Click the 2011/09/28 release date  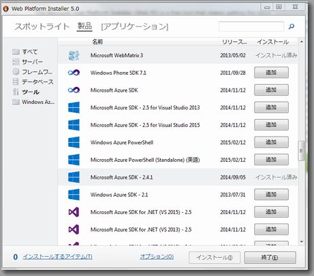(233, 73)
